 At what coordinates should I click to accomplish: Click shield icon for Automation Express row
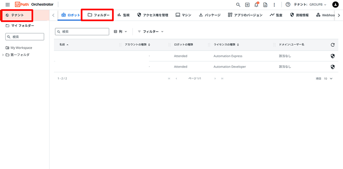click(333, 56)
